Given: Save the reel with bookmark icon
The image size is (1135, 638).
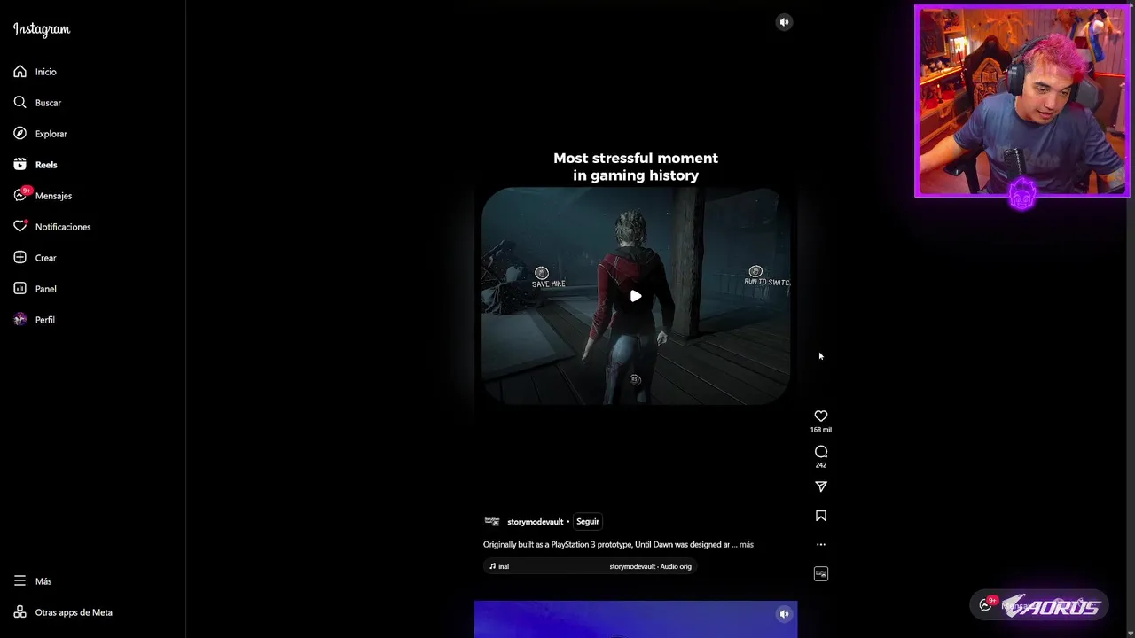Looking at the screenshot, I should pos(821,516).
